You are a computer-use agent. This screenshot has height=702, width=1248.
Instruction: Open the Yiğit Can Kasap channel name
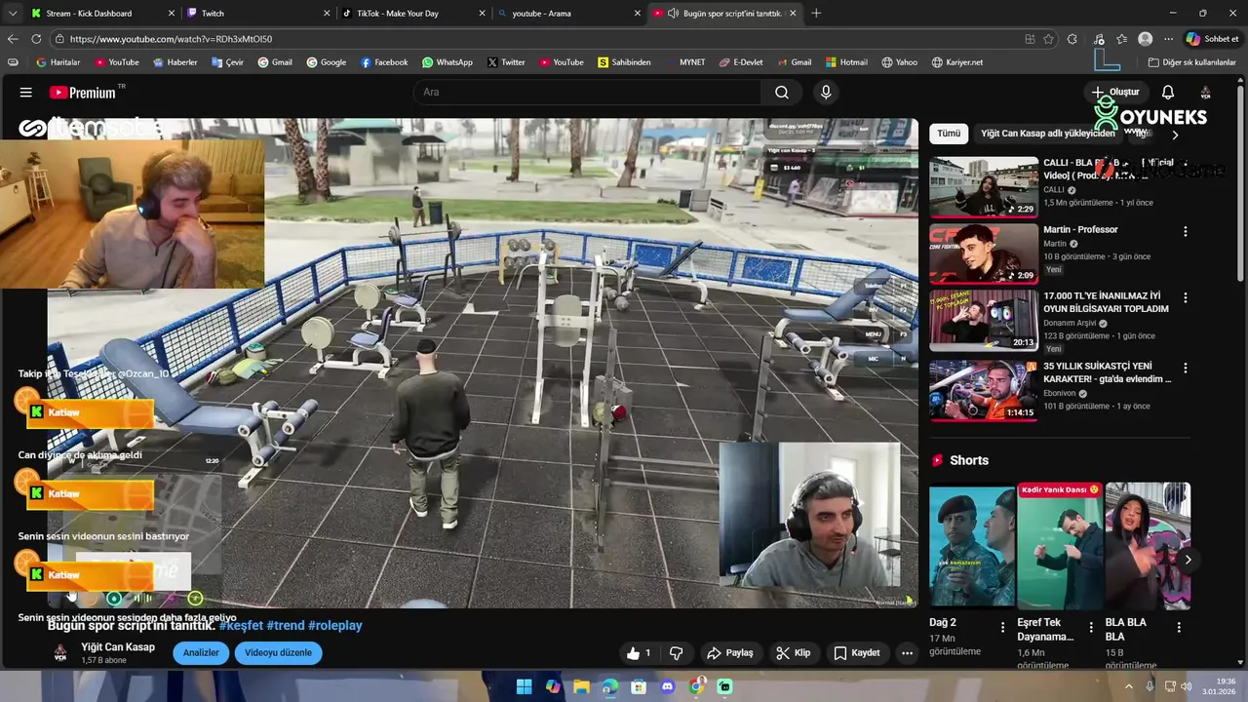pyautogui.click(x=118, y=647)
